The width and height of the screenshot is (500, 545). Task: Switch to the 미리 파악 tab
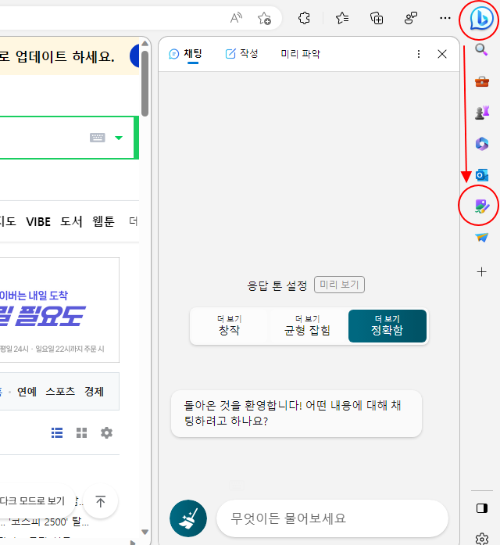[x=300, y=53]
